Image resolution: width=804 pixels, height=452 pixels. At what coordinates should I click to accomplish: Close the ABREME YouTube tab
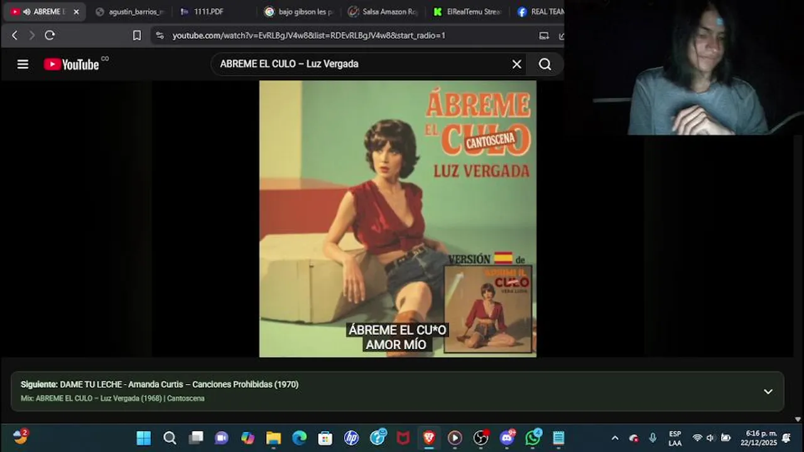(x=76, y=11)
